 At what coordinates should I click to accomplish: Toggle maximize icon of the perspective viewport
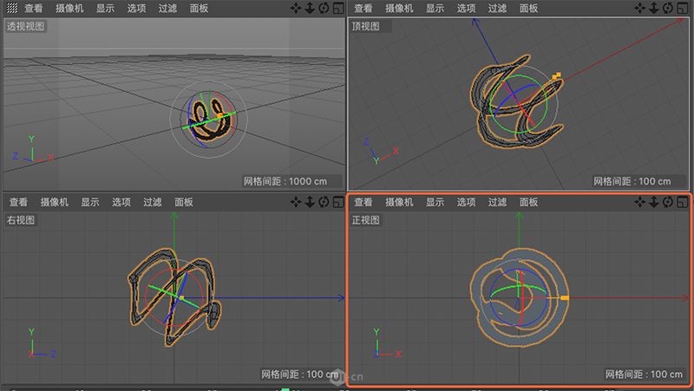(x=337, y=8)
